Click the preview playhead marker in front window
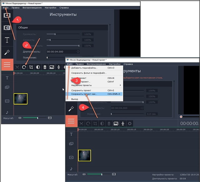This screenshot has height=182, width=200. [x=181, y=117]
